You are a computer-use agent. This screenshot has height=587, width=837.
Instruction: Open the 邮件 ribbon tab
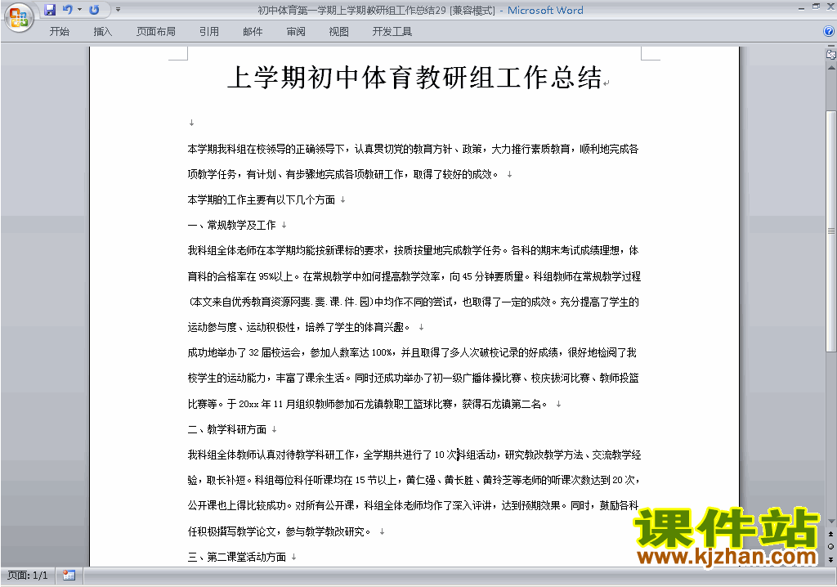pyautogui.click(x=253, y=32)
